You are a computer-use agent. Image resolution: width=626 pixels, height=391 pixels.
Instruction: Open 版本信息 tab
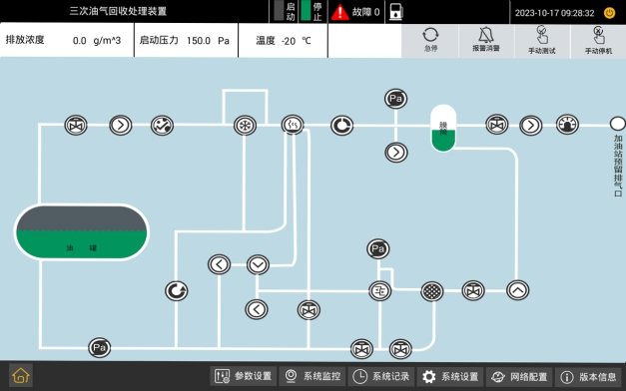(x=588, y=376)
